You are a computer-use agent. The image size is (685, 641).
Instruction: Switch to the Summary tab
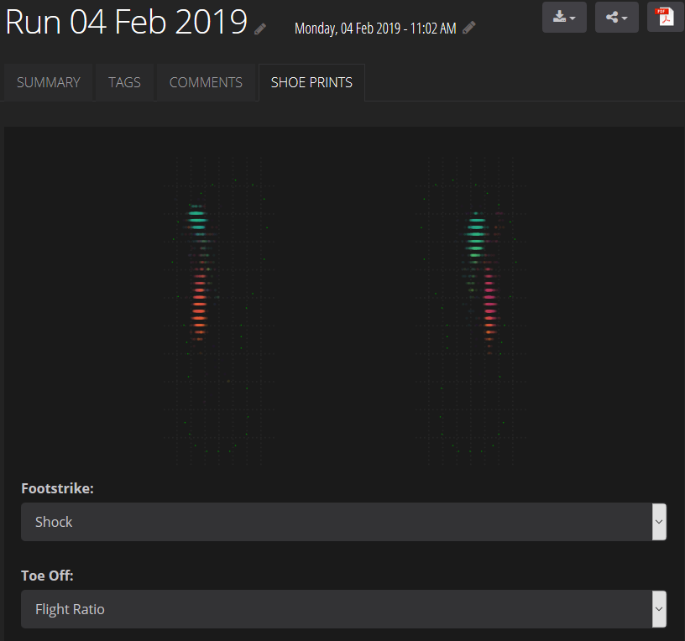49,82
